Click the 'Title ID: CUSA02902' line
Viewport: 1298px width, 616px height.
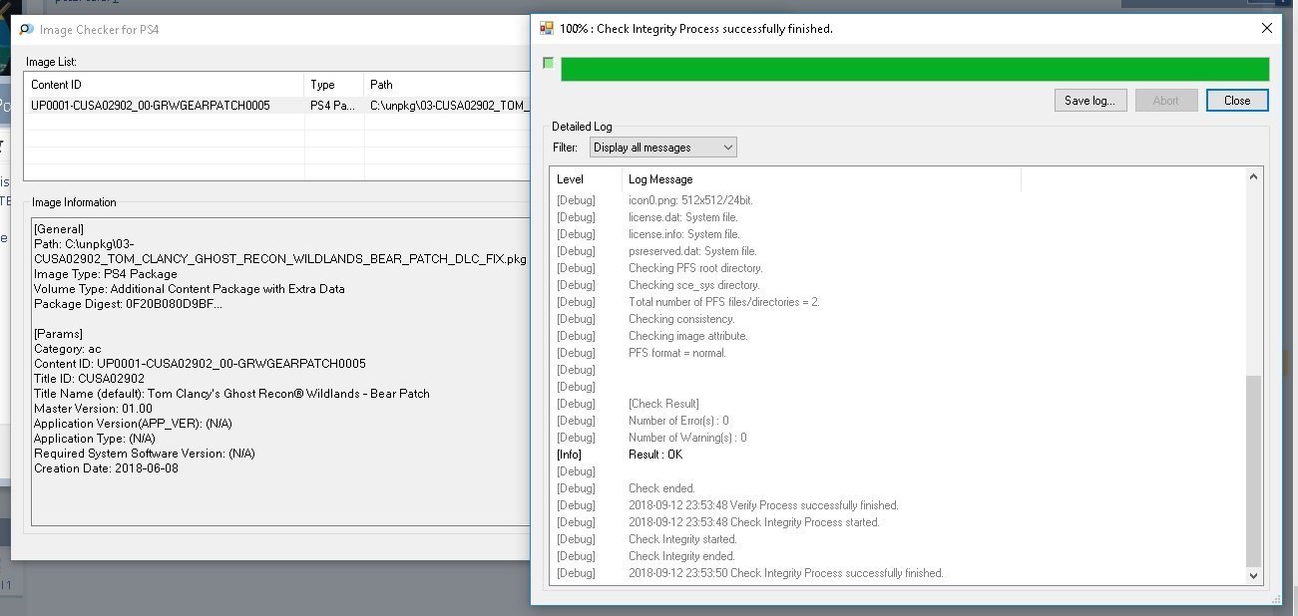[x=89, y=379]
